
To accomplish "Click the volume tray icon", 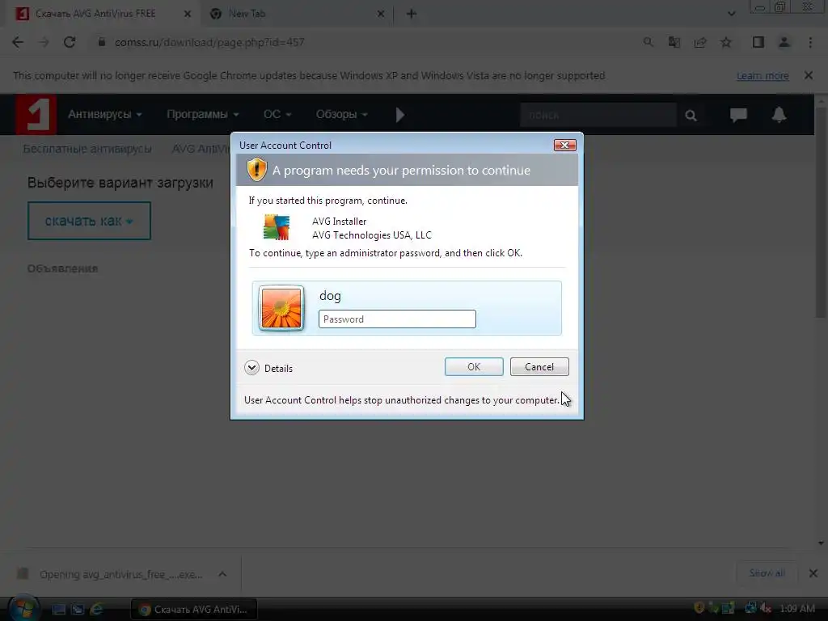I will [x=766, y=608].
